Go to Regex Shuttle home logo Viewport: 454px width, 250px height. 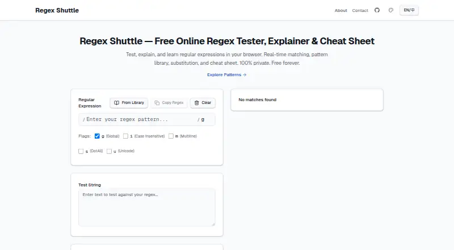(57, 10)
